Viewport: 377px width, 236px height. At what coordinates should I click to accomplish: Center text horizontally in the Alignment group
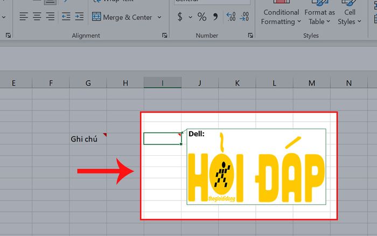coord(37,17)
